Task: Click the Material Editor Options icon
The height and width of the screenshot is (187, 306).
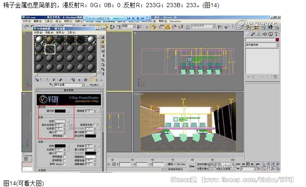Action: coord(103,65)
